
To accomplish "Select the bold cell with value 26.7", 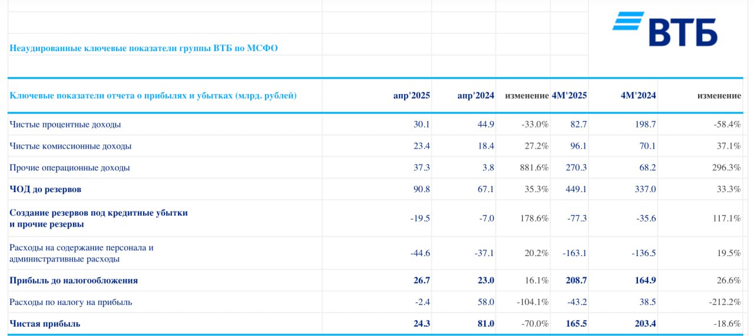I will pos(422,280).
